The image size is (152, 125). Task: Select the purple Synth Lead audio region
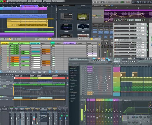pos(128,16)
